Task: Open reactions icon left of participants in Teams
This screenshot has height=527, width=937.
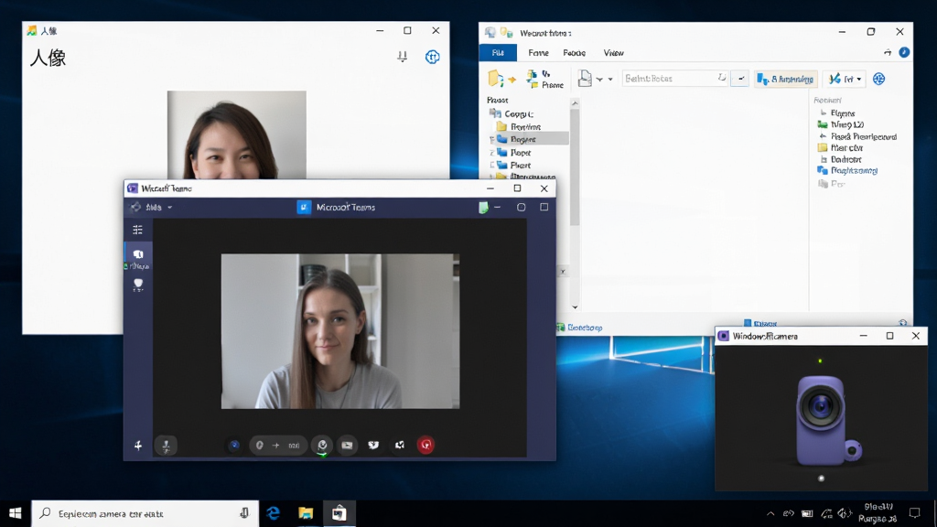Action: [373, 445]
